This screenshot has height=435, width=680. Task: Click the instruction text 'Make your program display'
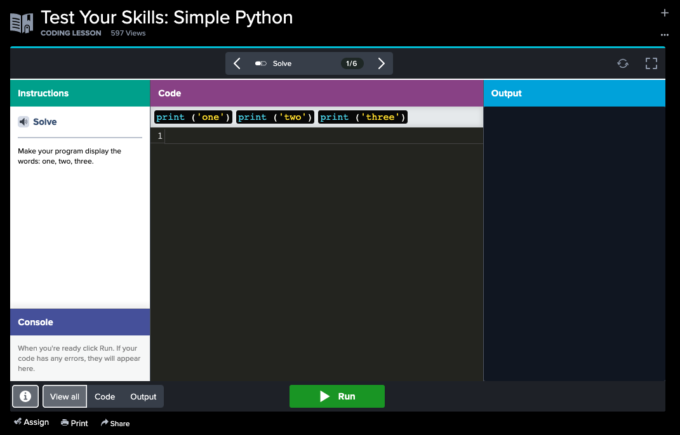[x=69, y=151]
